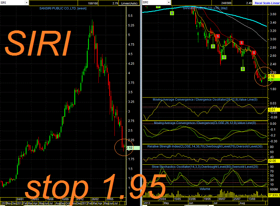
Task: Click the 5.5 level on weekly price axis
Action: [x=130, y=16]
